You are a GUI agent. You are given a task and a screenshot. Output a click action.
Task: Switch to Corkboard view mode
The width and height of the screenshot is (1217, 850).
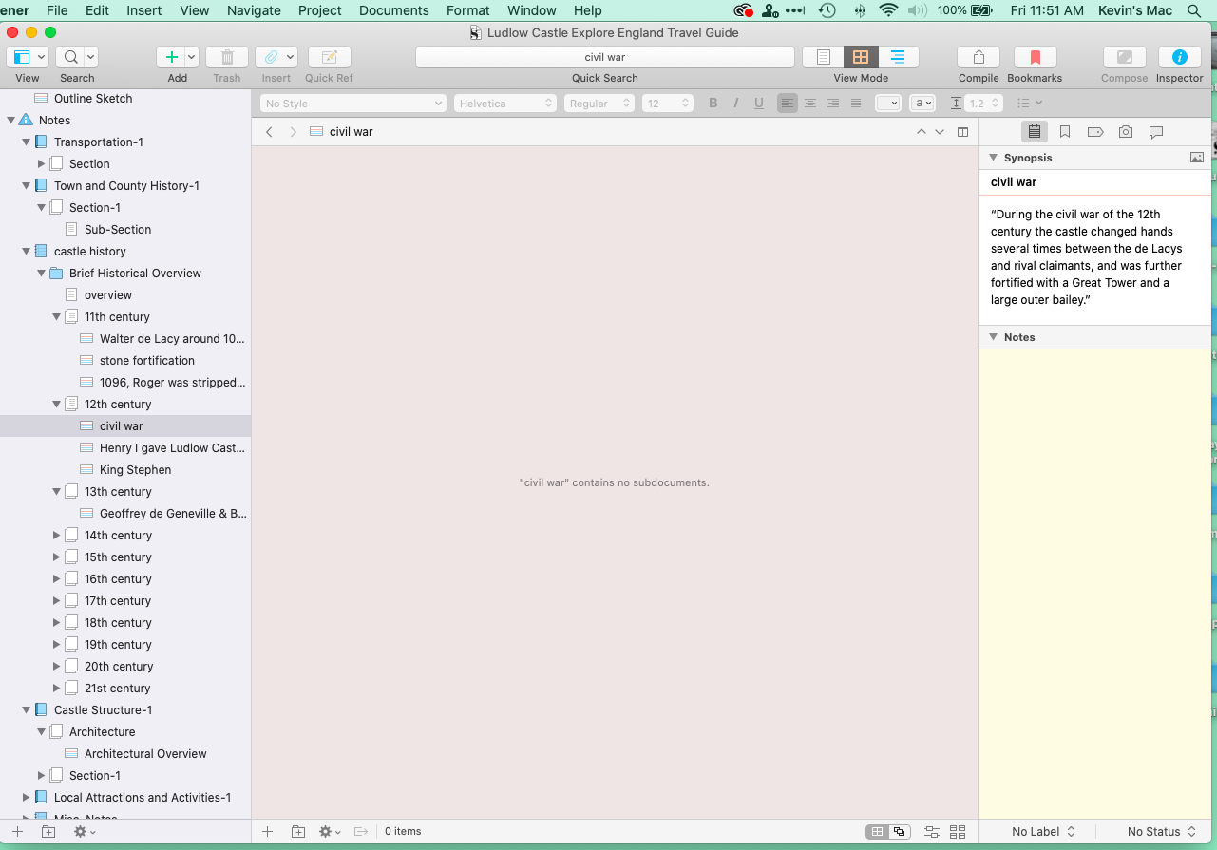click(861, 58)
